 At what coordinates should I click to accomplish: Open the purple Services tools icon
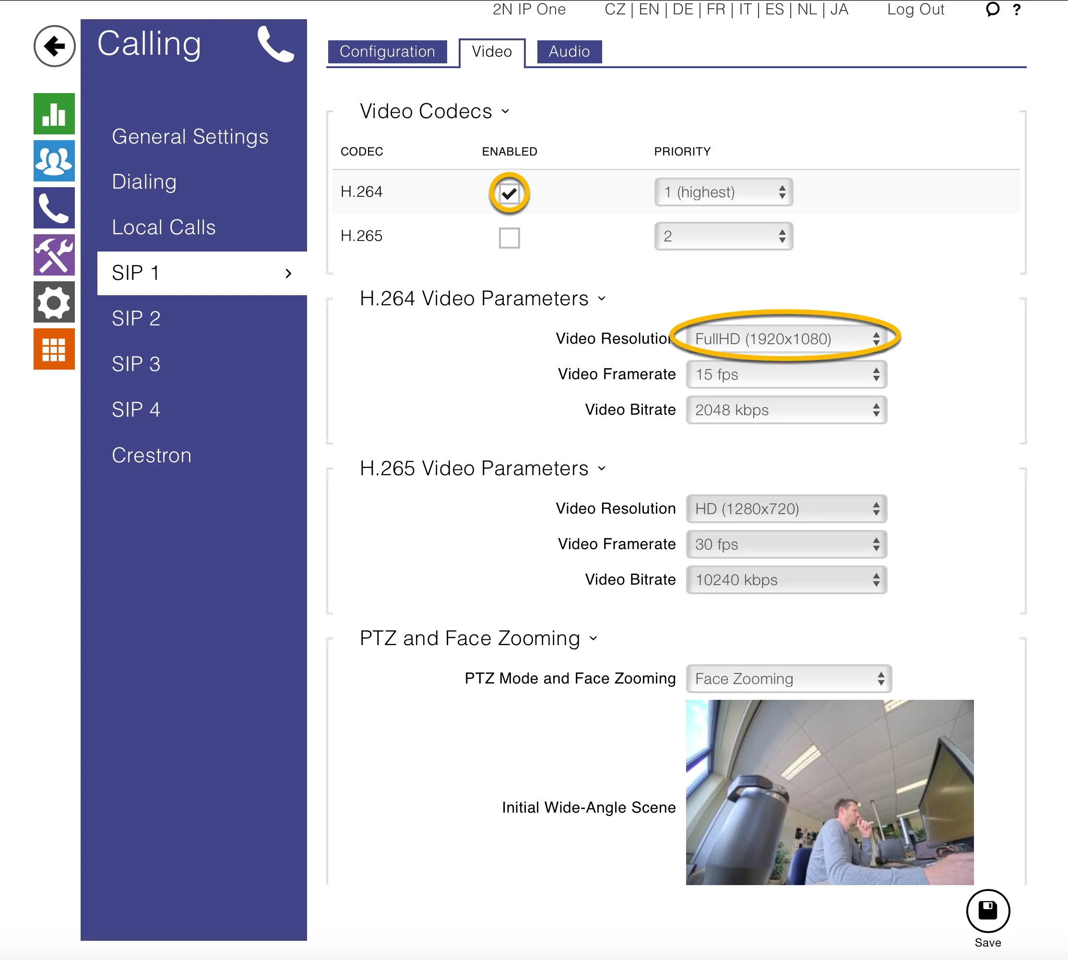tap(54, 255)
